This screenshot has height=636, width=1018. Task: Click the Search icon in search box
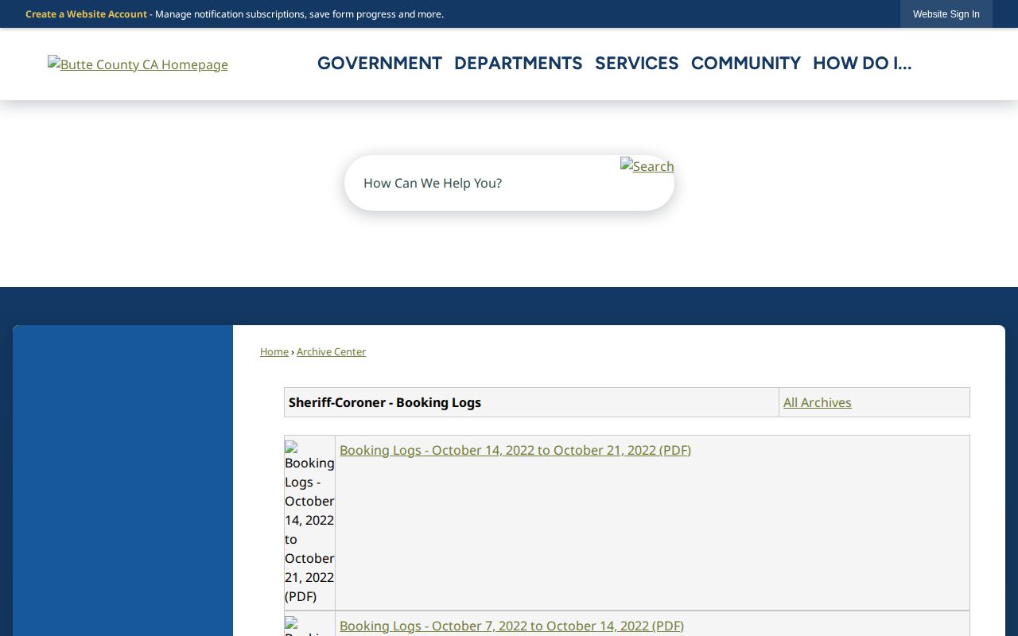point(647,166)
